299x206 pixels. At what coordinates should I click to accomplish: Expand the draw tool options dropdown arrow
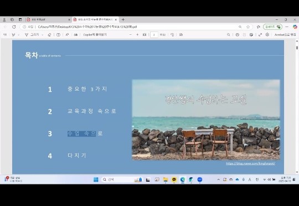click(42, 35)
